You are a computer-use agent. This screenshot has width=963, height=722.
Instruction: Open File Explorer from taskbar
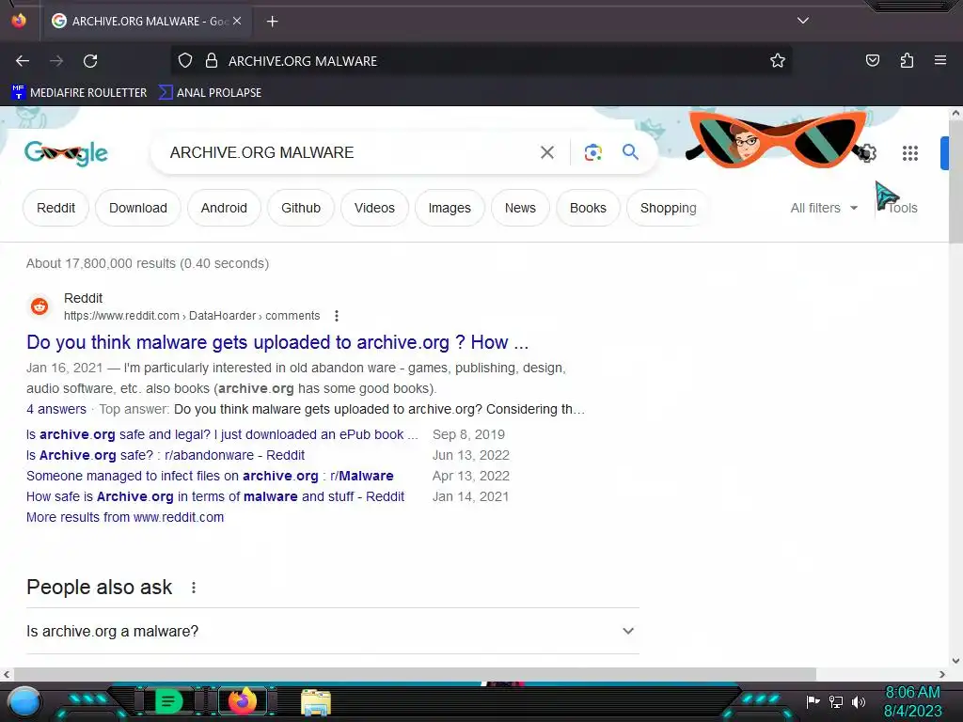[x=316, y=702]
